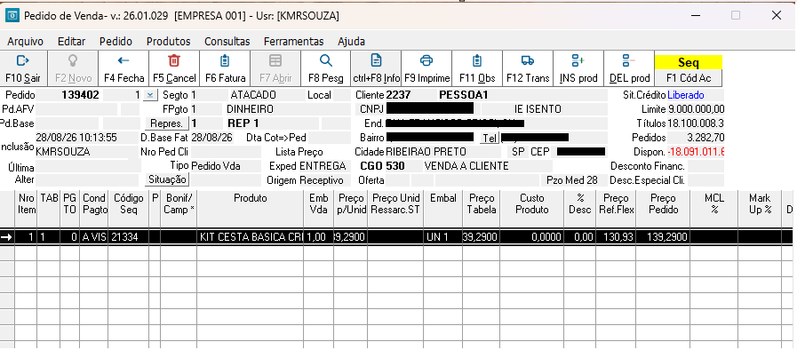
Task: Click the RIBEIRAO PRETO city value
Action: (x=426, y=152)
